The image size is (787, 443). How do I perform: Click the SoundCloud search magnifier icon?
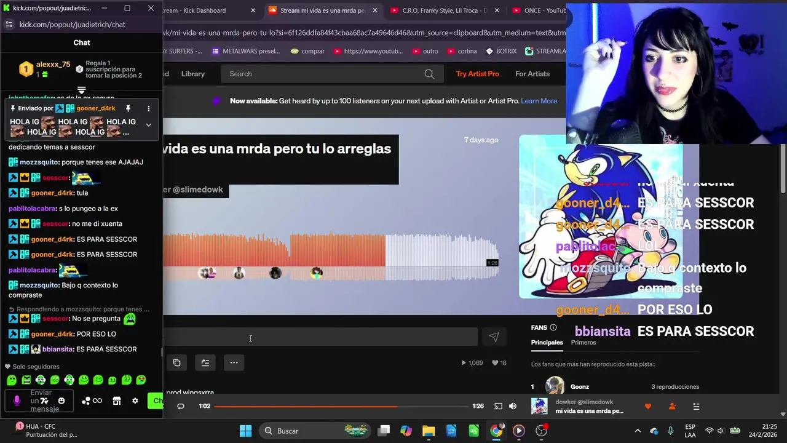(429, 74)
